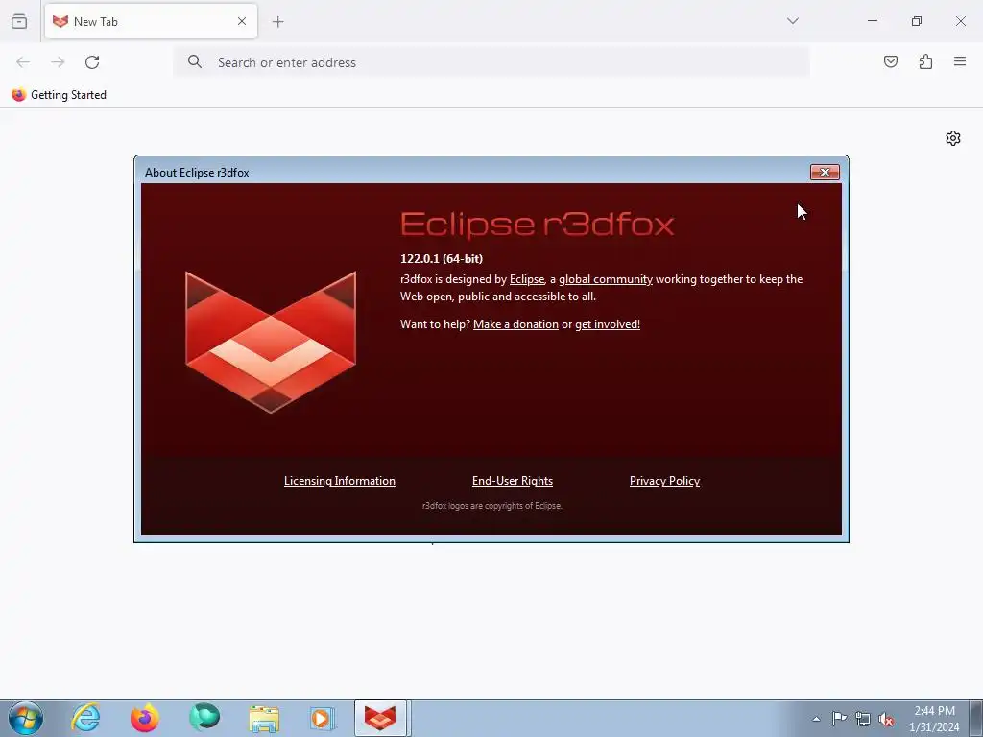Screen dimensions: 983x737
Task: Click the r3dfox fox logo image
Action: pyautogui.click(x=271, y=343)
